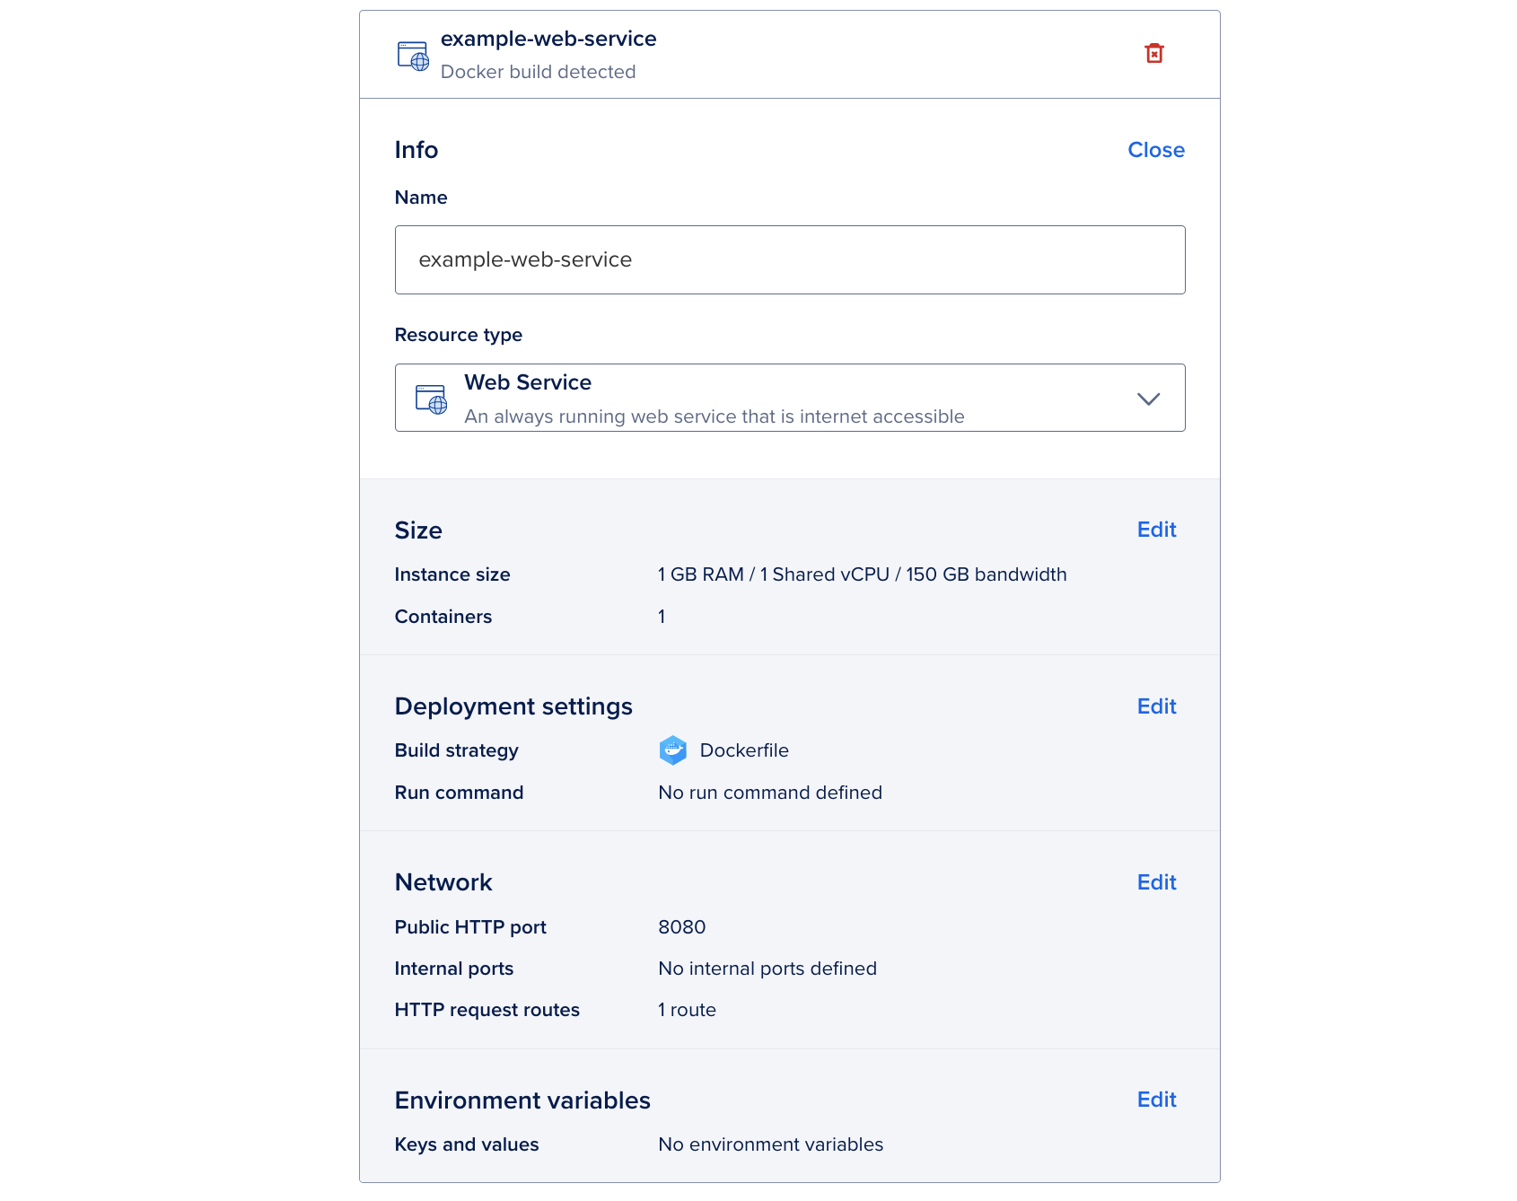This screenshot has width=1517, height=1201.
Task: Click the web service icon beside the header title
Action: click(x=413, y=56)
